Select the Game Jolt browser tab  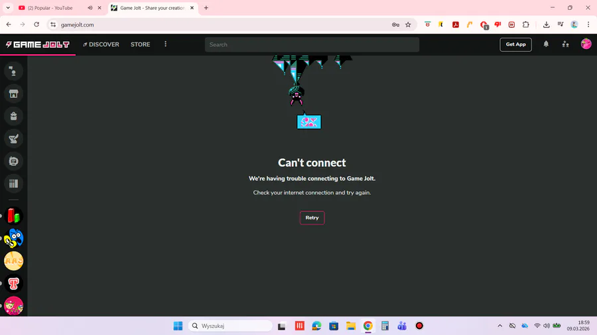153,7
